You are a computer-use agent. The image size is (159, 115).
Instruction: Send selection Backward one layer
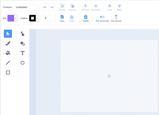tap(96, 7)
